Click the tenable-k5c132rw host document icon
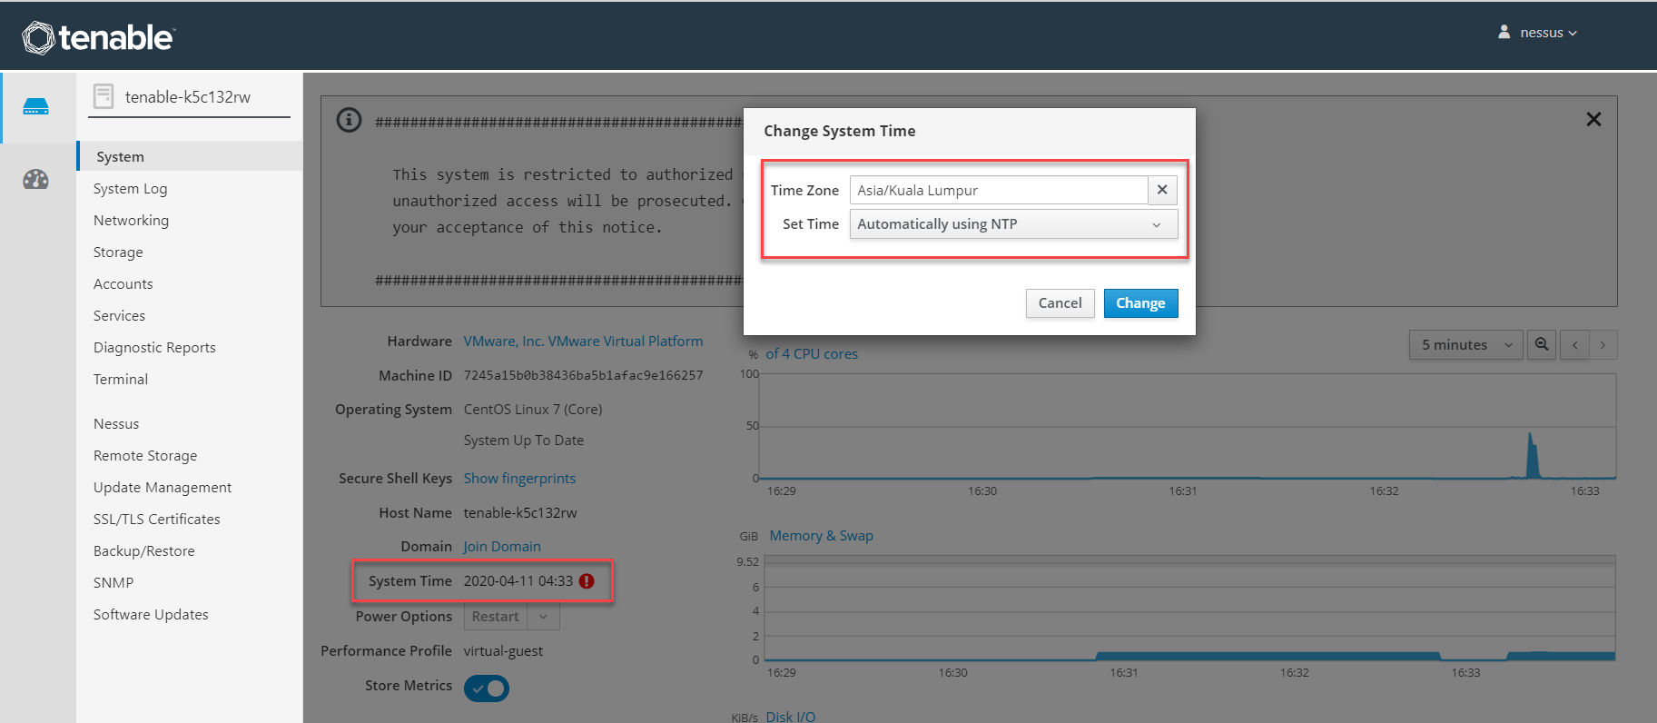Viewport: 1657px width, 723px height. coord(104,96)
